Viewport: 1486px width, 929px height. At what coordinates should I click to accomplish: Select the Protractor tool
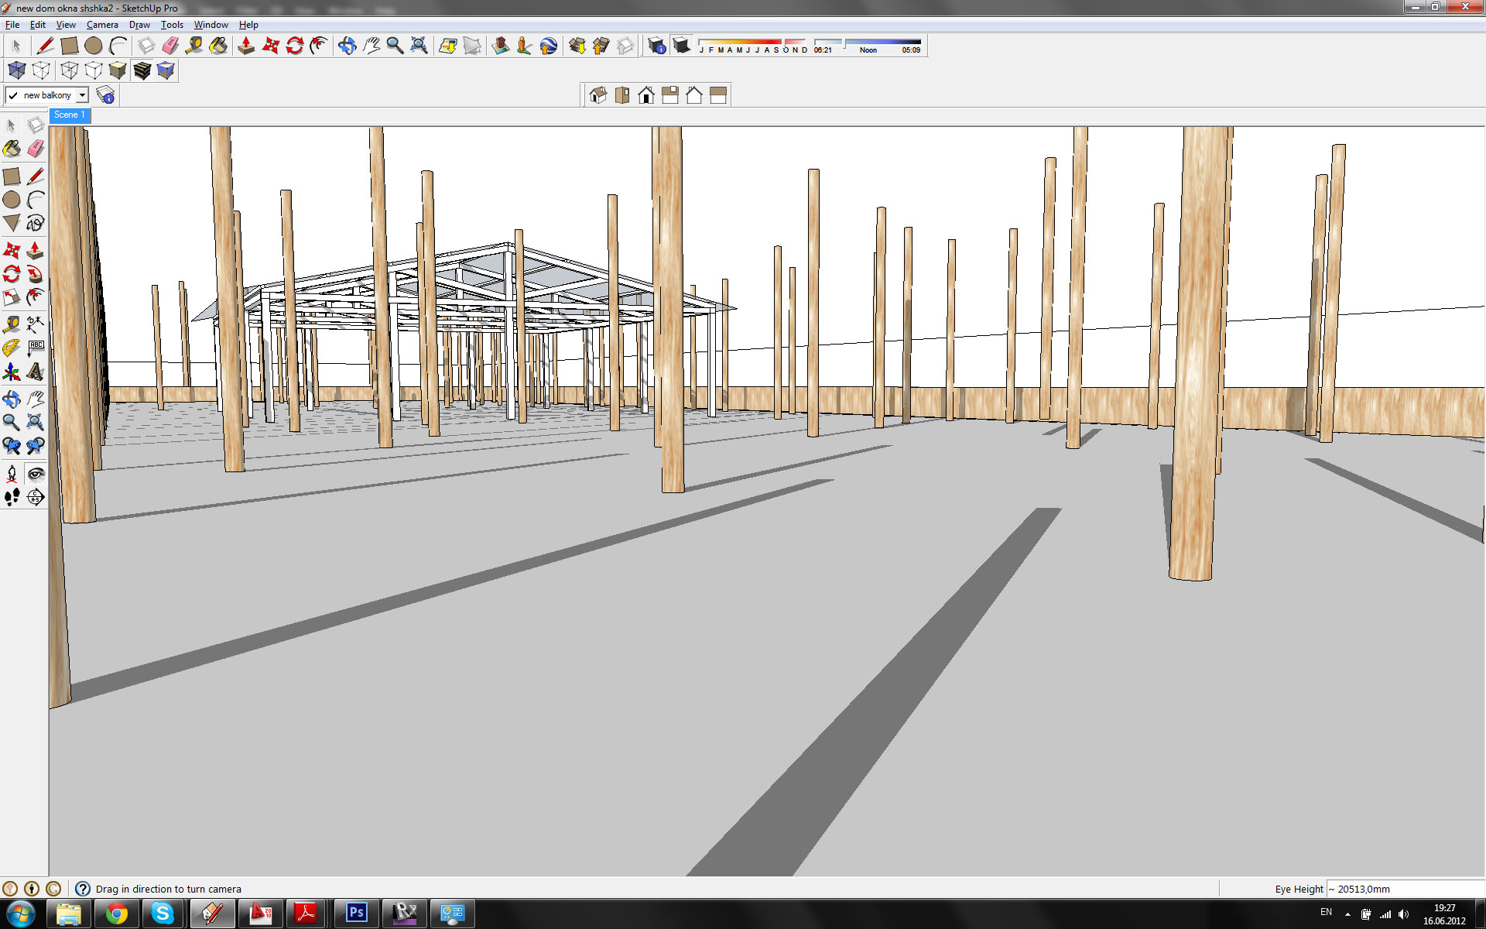[11, 348]
